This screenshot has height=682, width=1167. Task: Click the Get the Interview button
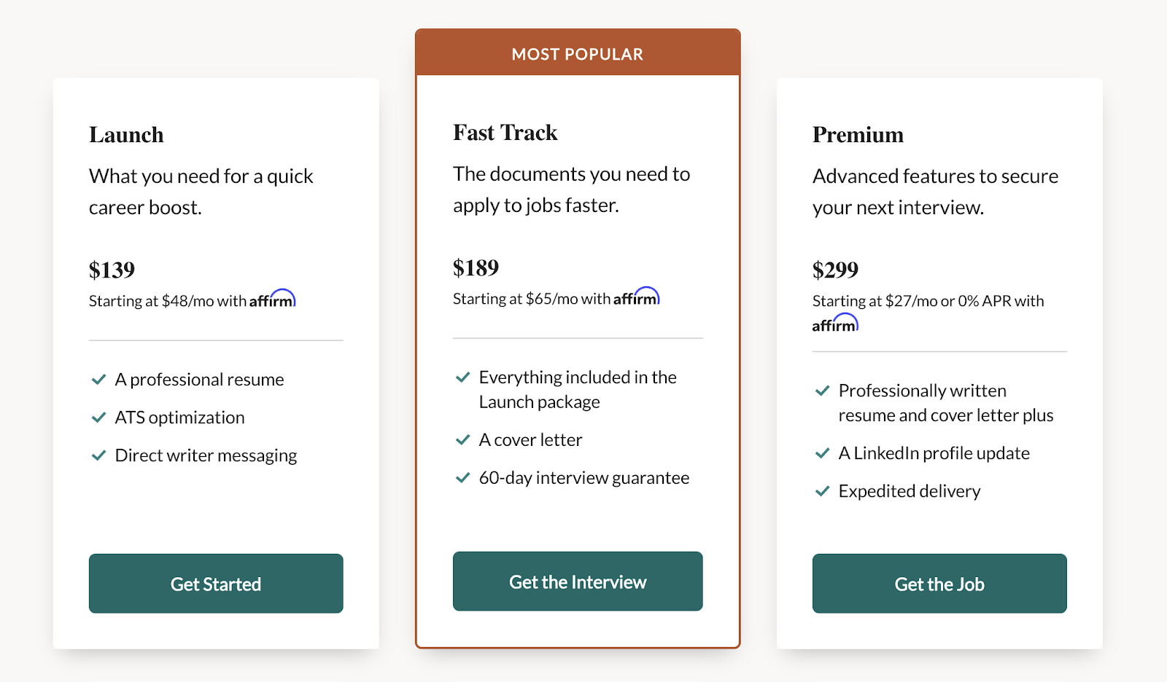coord(578,581)
